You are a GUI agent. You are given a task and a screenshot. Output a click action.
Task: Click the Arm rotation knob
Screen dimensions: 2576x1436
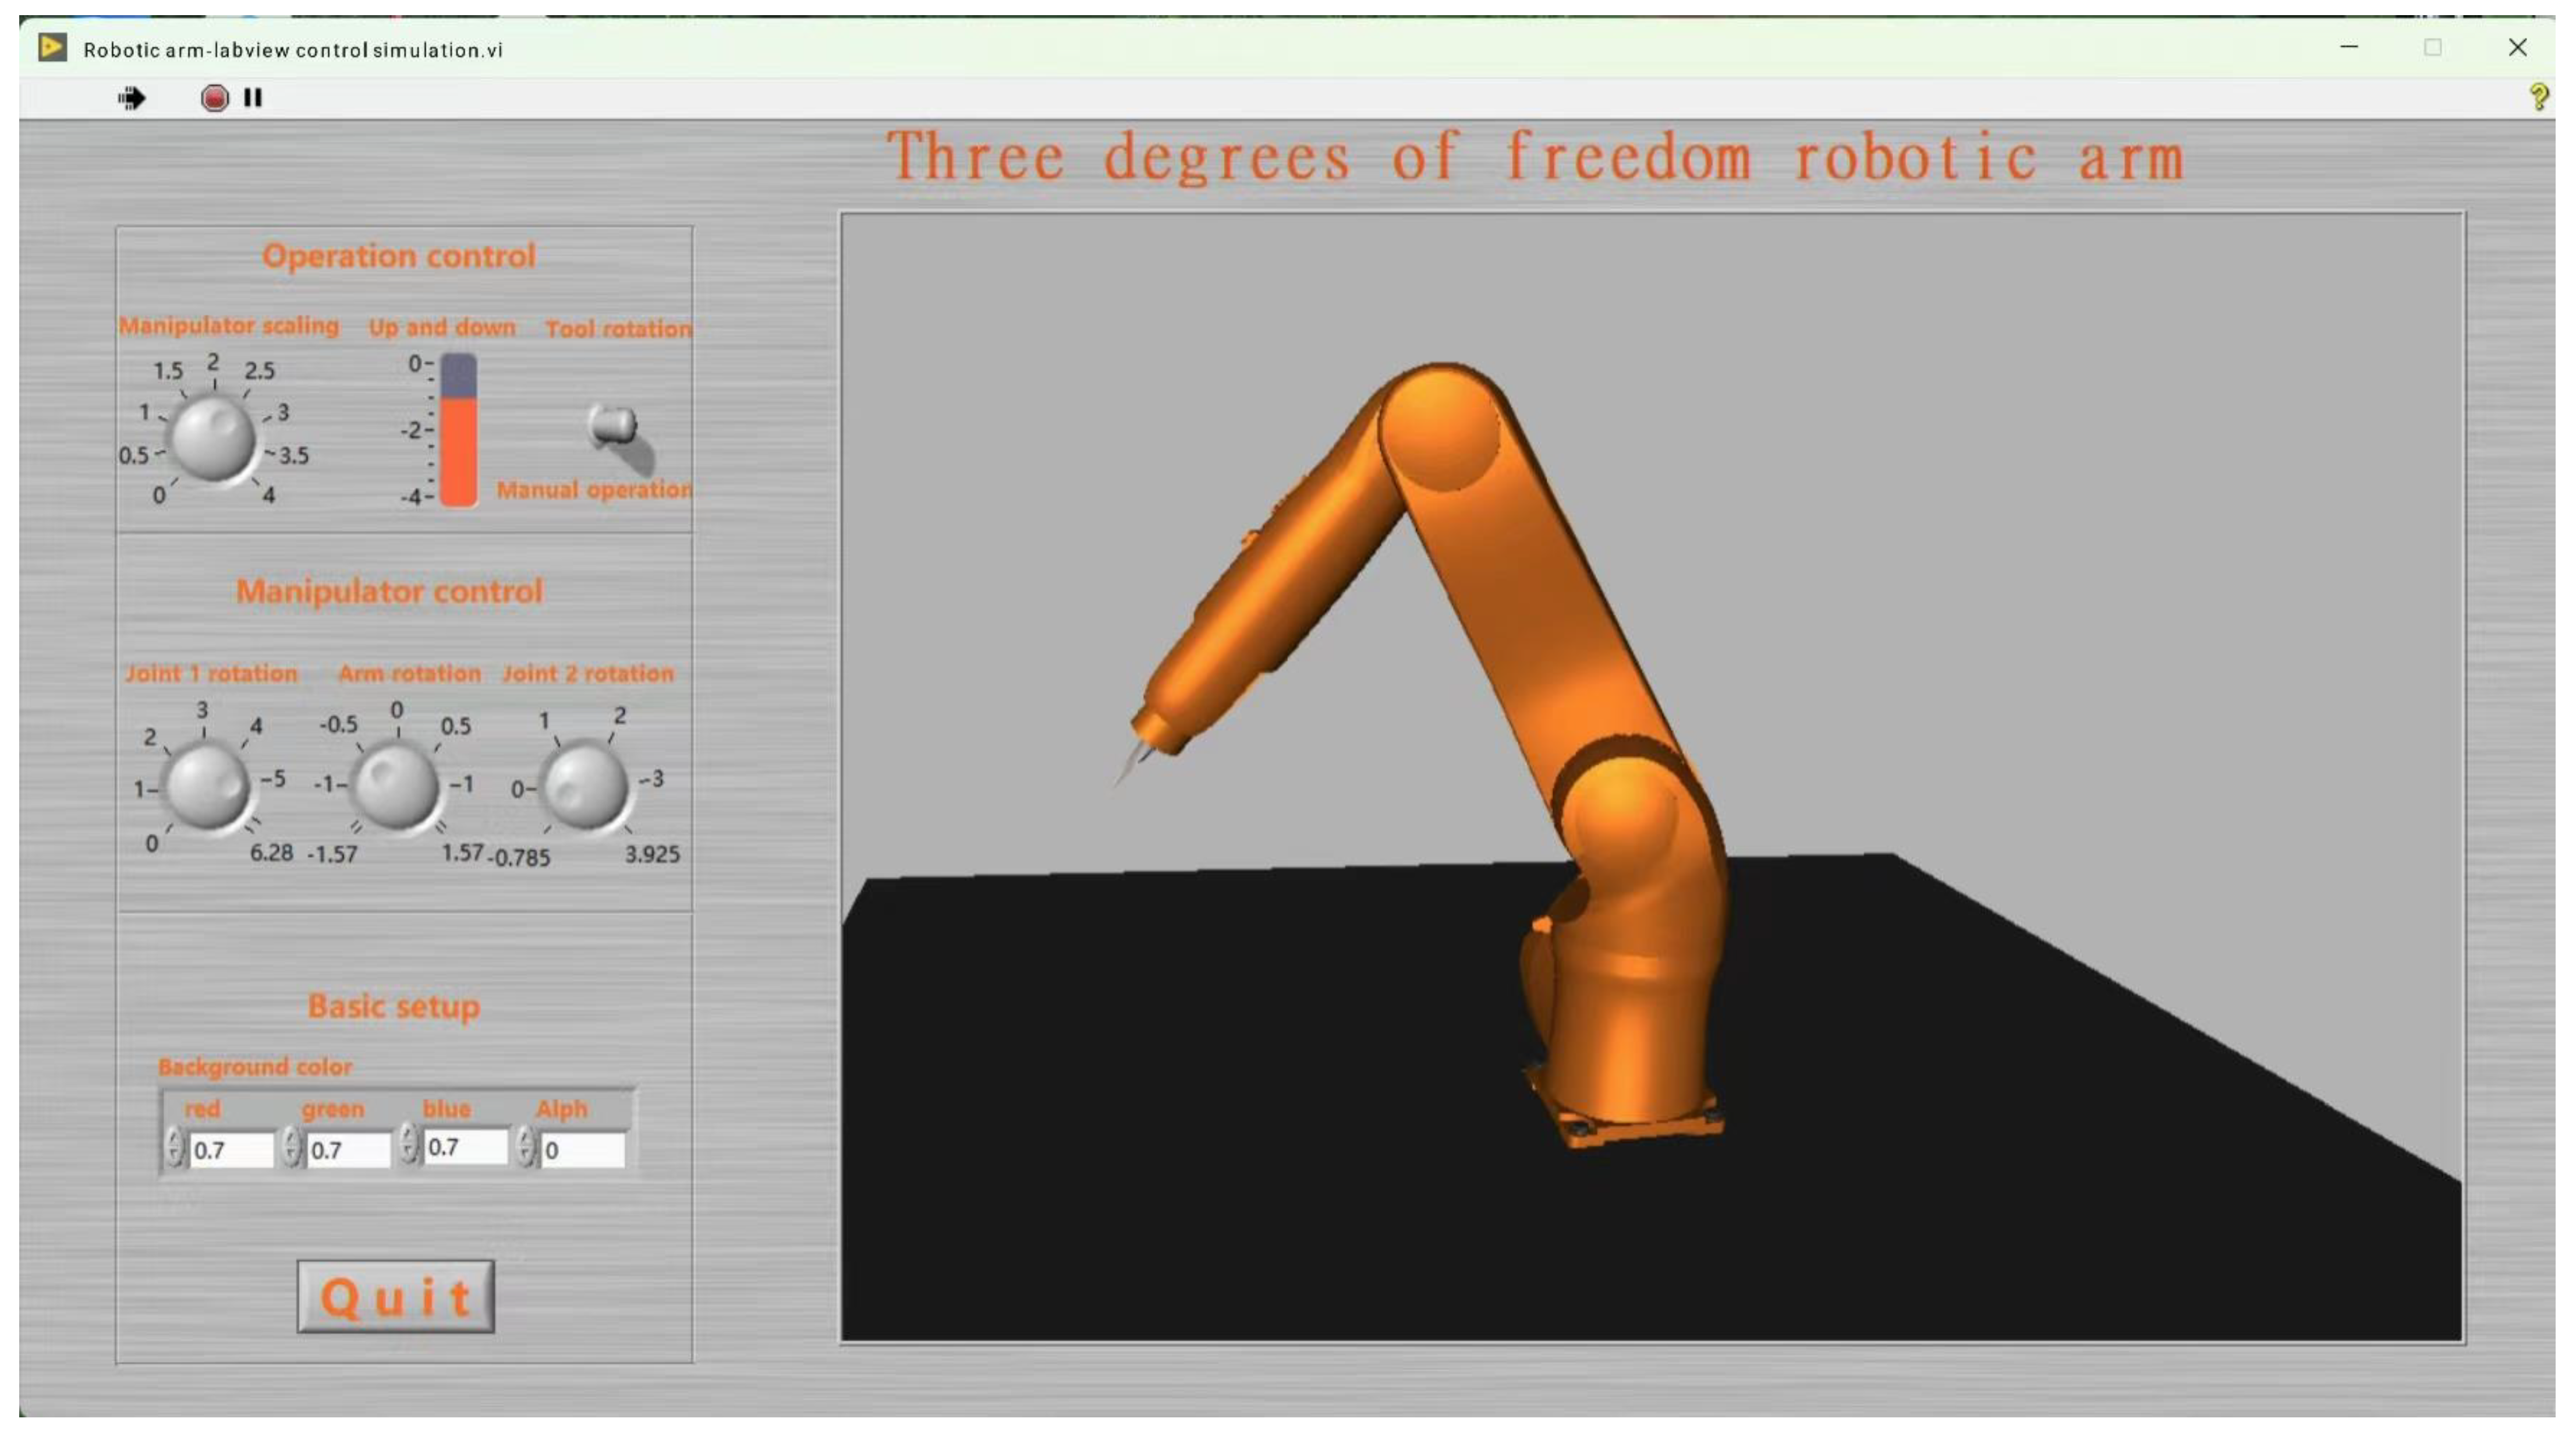(x=396, y=786)
